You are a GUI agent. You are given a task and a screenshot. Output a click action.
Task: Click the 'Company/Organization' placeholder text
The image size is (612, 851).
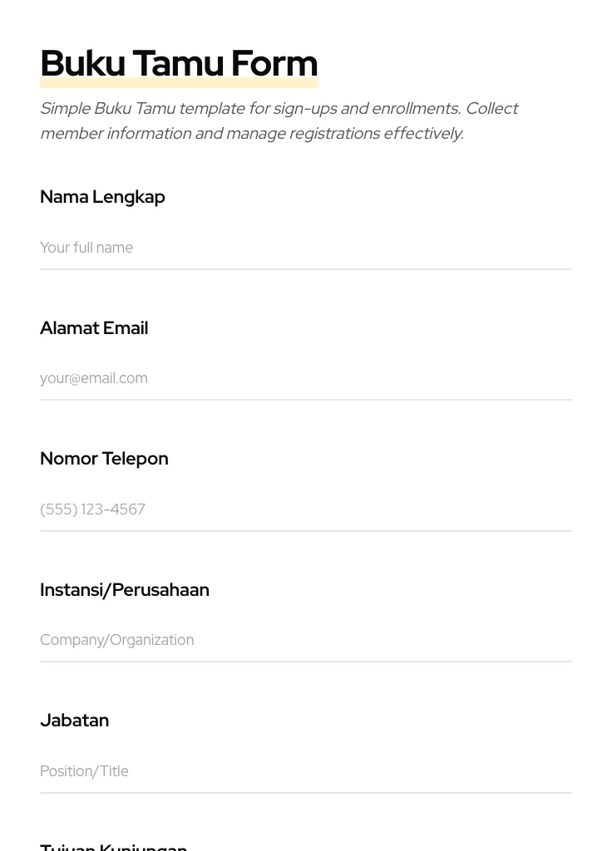point(116,640)
